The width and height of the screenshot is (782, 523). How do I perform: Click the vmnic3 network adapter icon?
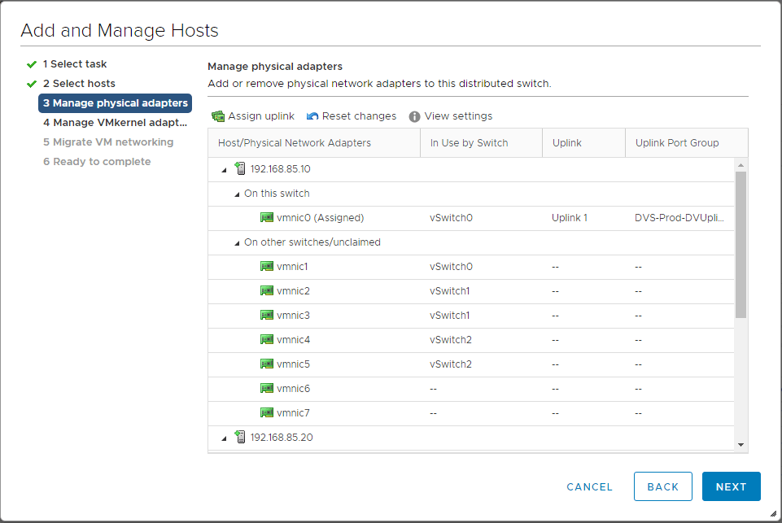[267, 316]
